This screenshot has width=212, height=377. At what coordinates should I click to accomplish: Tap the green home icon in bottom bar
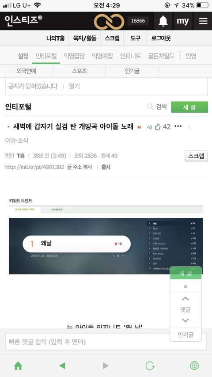(x=18, y=366)
